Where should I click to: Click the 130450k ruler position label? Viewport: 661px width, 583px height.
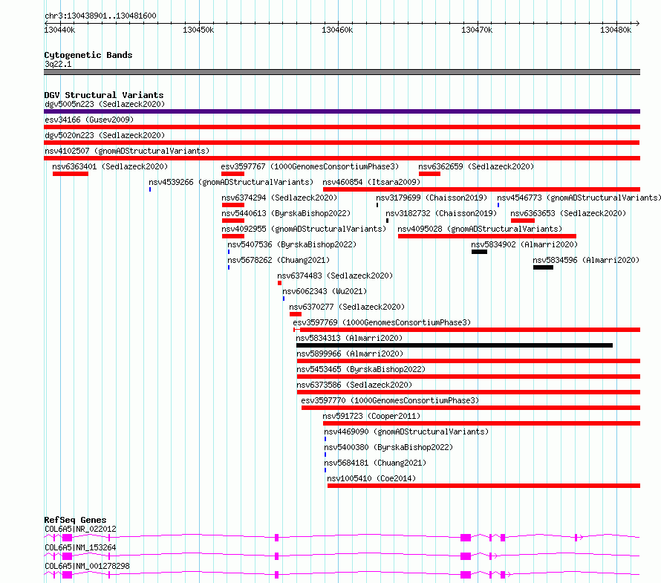pos(198,30)
